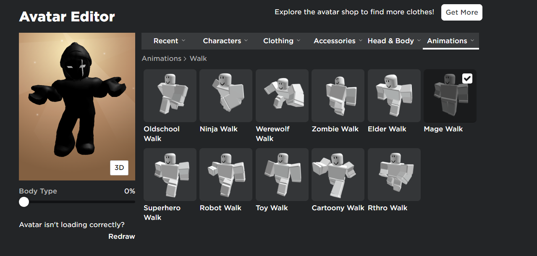Click the Body Type slider handle
The height and width of the screenshot is (256, 537).
(24, 202)
